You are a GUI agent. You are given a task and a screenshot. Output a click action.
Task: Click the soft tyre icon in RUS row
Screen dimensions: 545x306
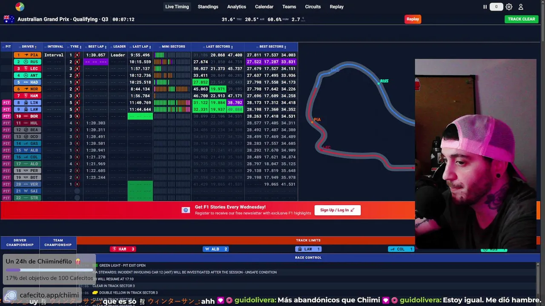(x=77, y=62)
